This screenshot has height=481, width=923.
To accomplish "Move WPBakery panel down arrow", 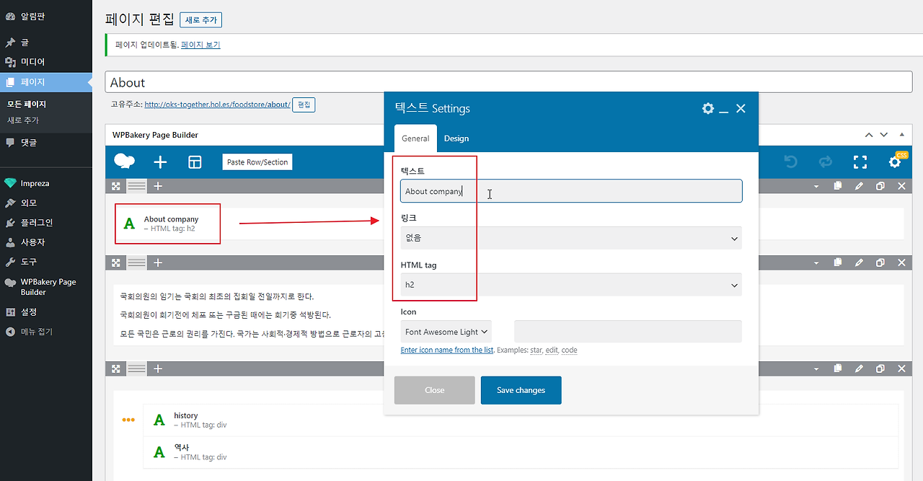I will coord(884,135).
